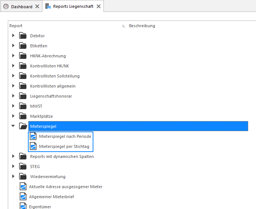Select Reports mit dynamischen Spalten entry
This screenshot has height=209, width=256.
(62, 156)
